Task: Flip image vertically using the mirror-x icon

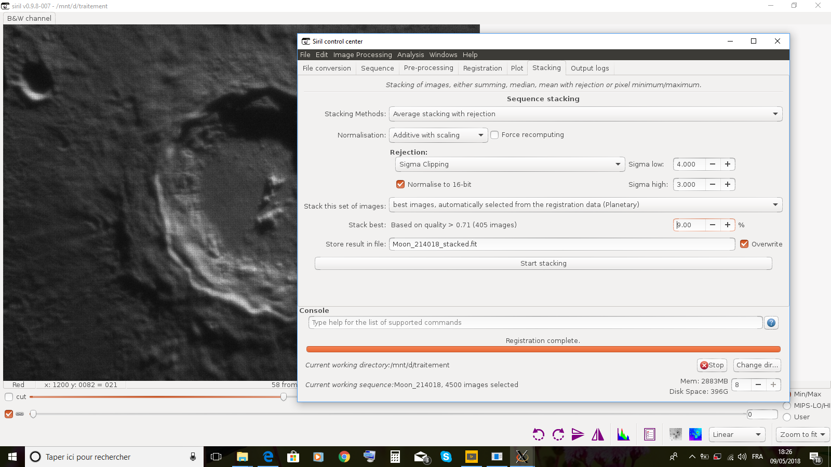Action: click(578, 434)
